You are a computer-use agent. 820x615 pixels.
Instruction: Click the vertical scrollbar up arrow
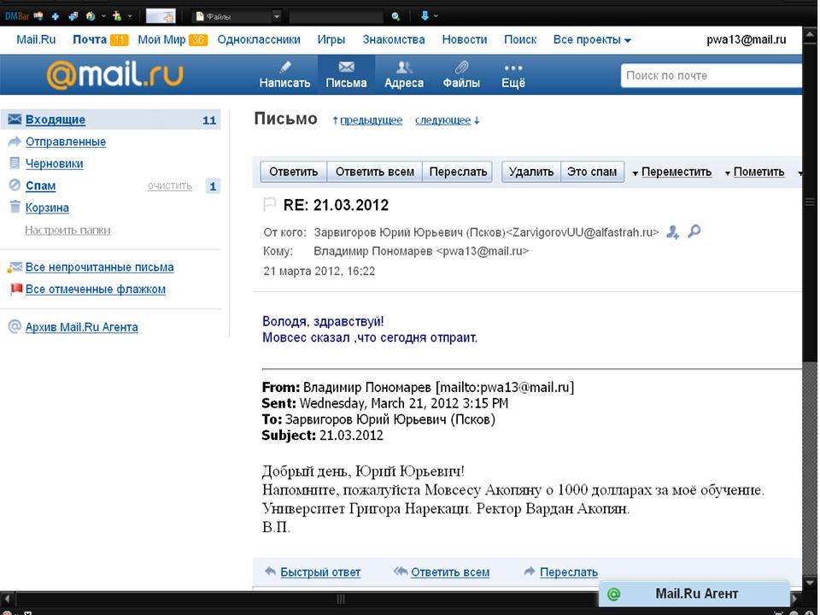(810, 34)
